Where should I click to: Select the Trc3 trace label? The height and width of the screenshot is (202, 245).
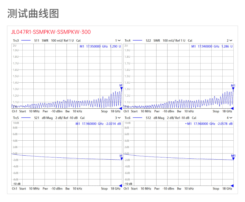click(16, 41)
